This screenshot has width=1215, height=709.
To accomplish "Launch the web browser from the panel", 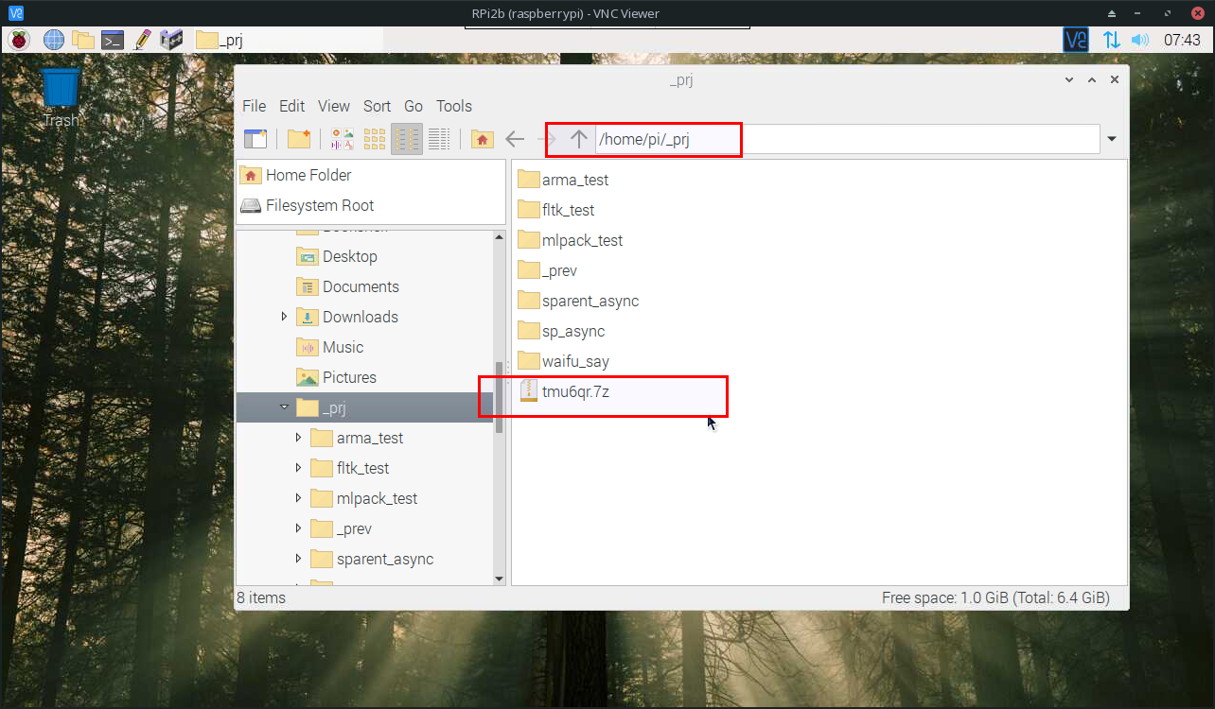I will click(x=54, y=40).
